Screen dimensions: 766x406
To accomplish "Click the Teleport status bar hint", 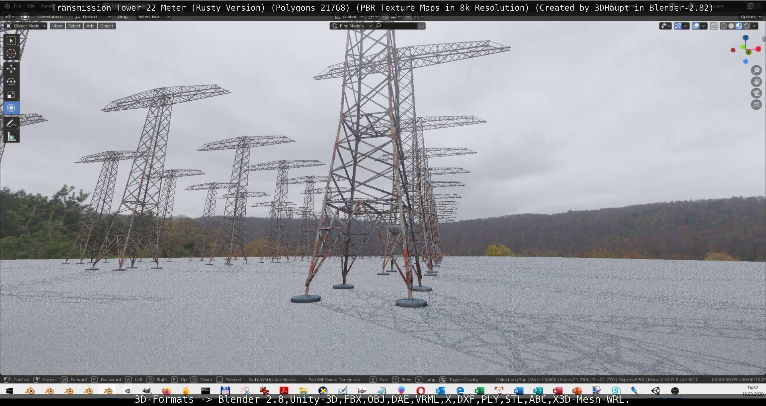I will coord(229,379).
